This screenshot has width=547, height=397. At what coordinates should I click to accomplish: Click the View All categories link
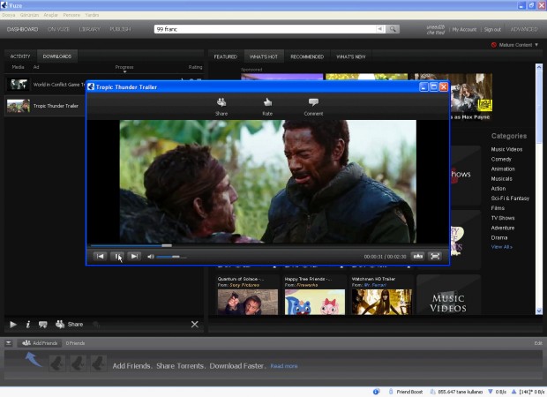pyautogui.click(x=501, y=247)
